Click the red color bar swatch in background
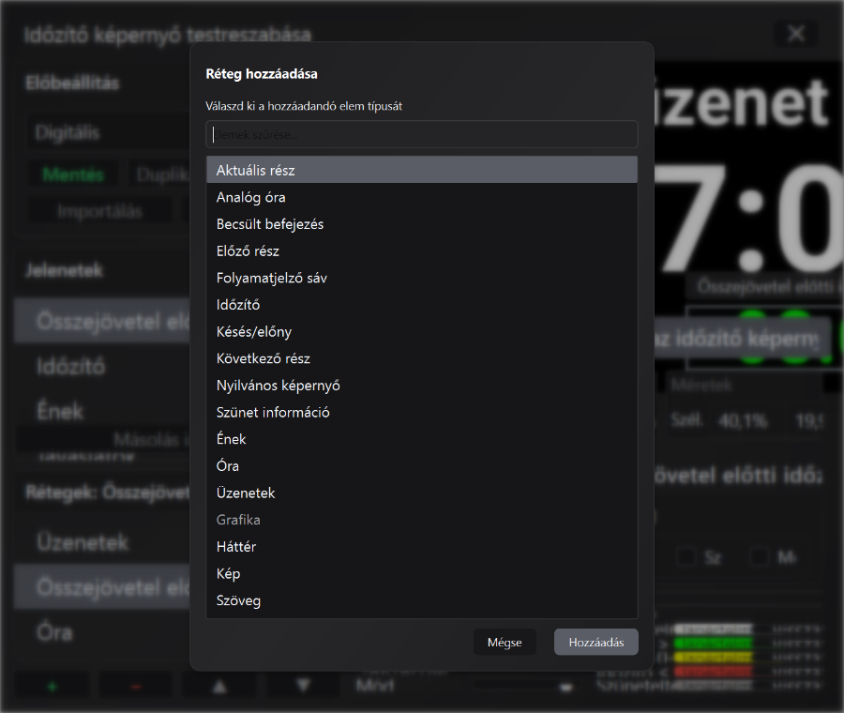The height and width of the screenshot is (713, 844). point(714,671)
